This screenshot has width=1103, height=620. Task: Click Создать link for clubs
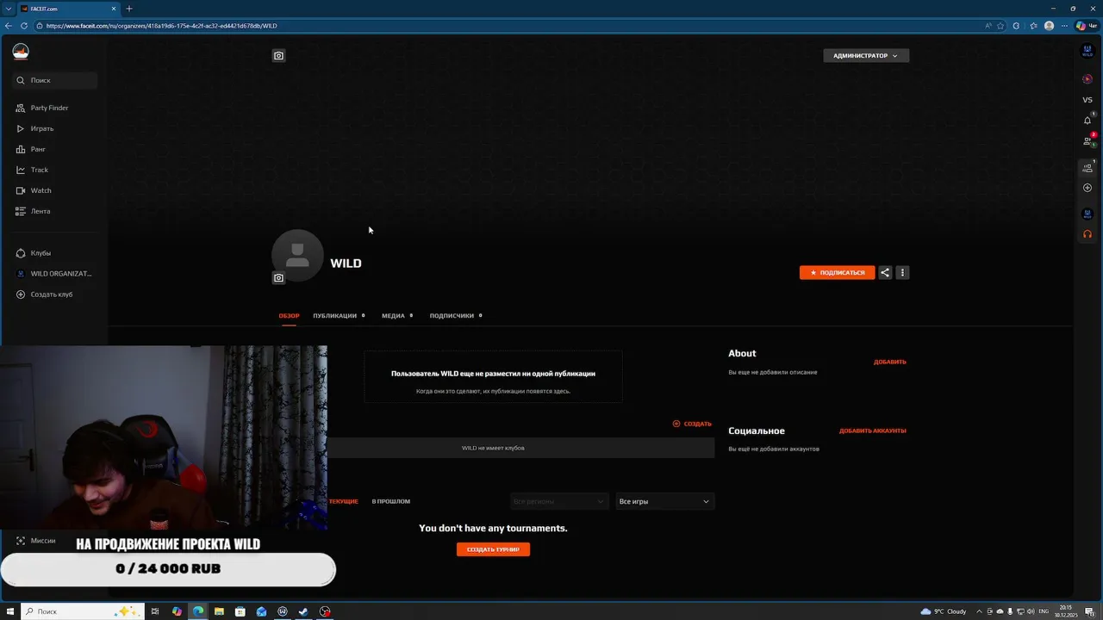point(692,424)
